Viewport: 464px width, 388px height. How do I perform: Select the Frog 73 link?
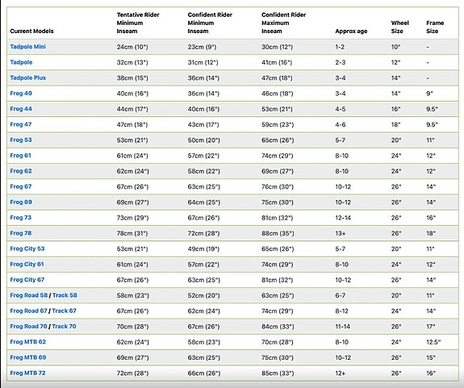21,218
